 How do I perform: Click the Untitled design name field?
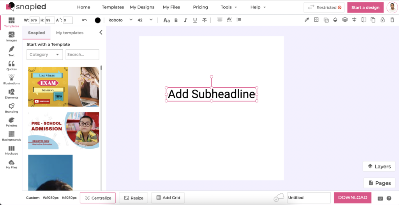tap(309, 198)
